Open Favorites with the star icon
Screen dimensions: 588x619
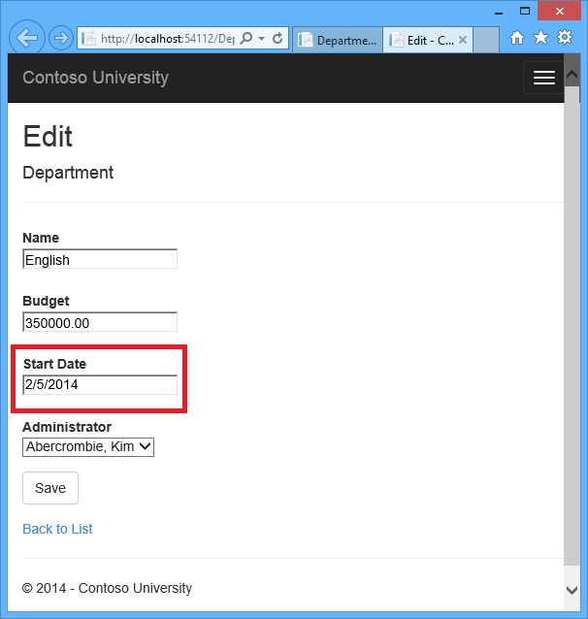540,38
